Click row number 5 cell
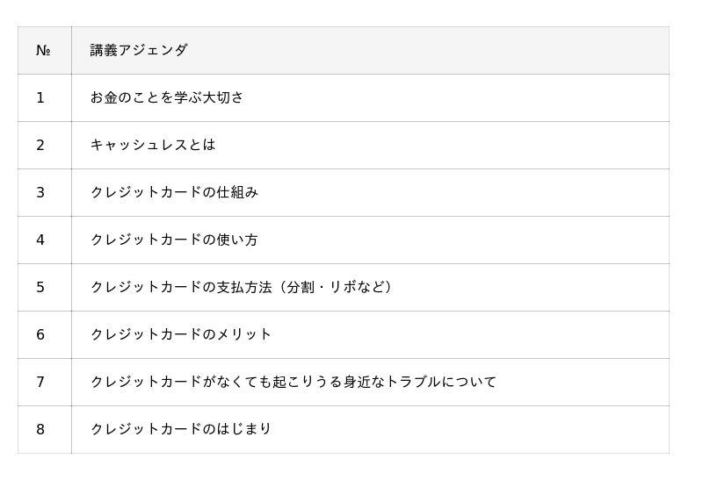This screenshot has width=703, height=480. 40,288
